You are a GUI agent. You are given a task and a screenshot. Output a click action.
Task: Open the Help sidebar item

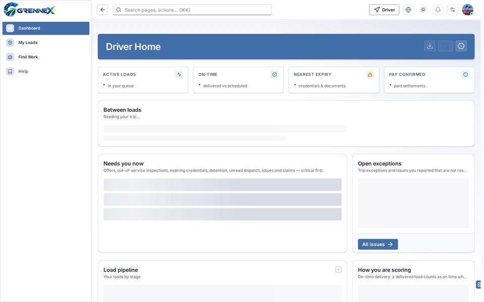46,71
